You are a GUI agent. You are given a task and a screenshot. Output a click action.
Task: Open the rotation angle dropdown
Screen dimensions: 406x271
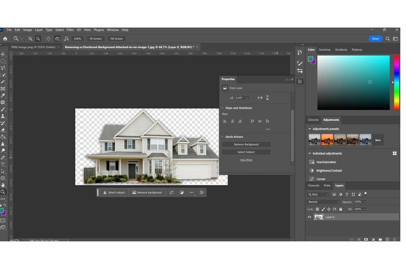tap(248, 98)
